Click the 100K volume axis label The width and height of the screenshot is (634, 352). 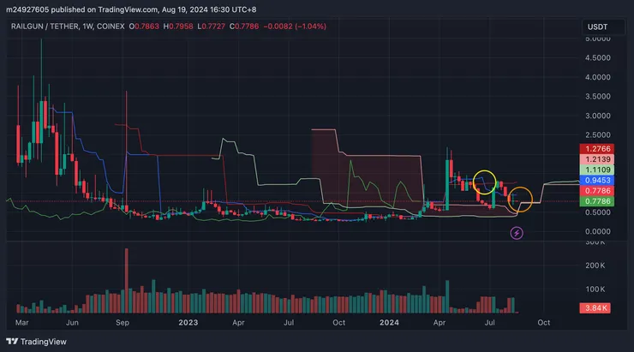[595, 289]
